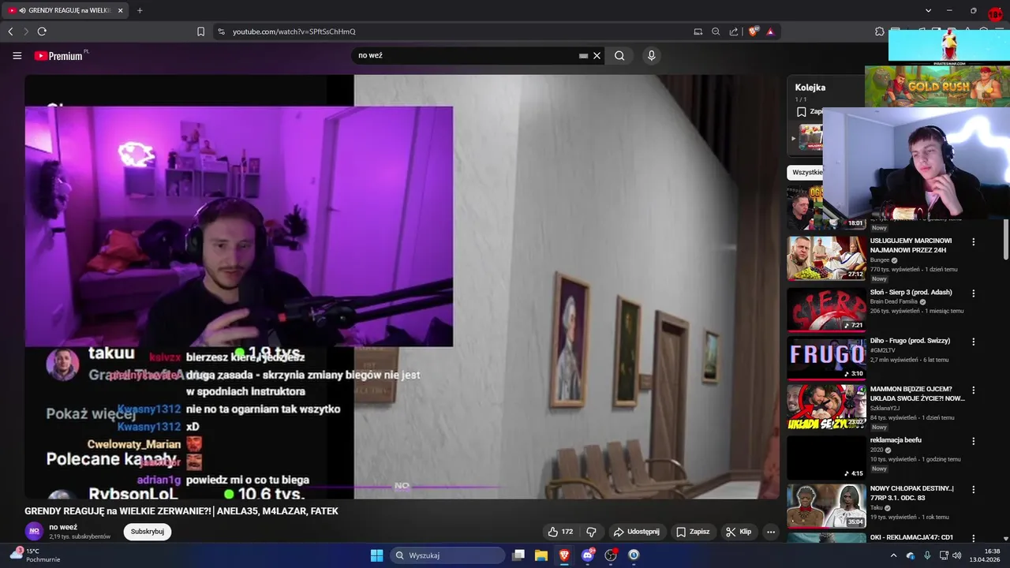Open options menu for MAMMON BĘDZIE OJCEM video
This screenshot has height=568, width=1010.
coord(973,390)
